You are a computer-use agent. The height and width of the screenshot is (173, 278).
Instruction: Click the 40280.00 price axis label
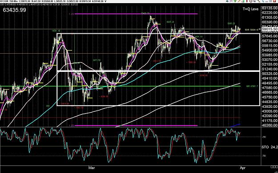[270, 125]
